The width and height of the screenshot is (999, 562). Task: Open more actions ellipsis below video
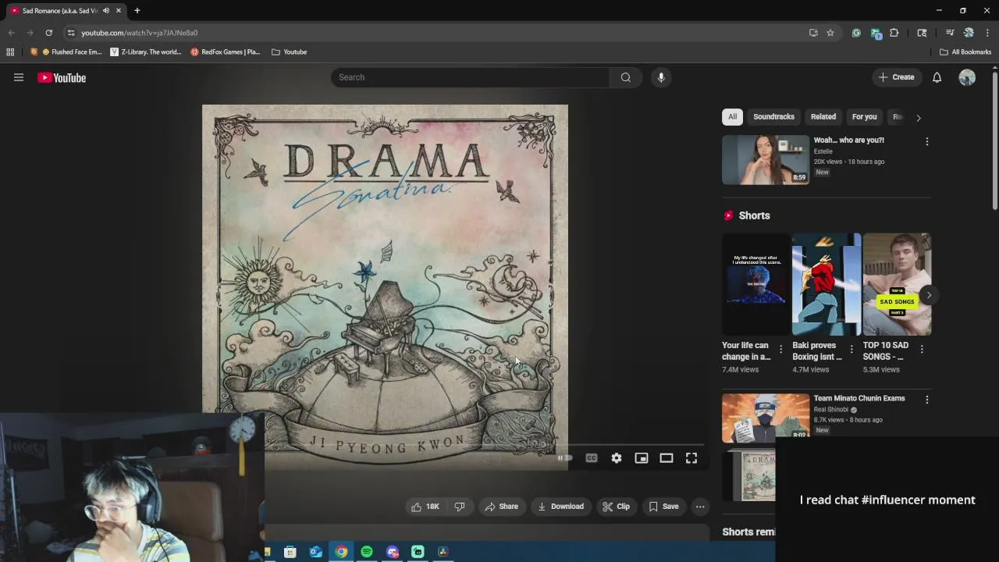click(x=700, y=507)
